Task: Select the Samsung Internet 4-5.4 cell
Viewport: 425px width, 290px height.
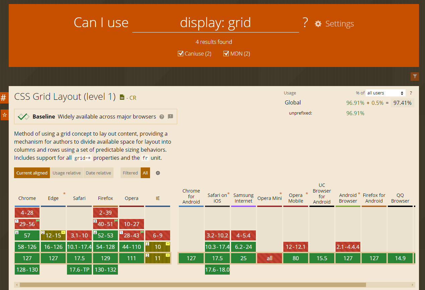Action: coord(243,235)
